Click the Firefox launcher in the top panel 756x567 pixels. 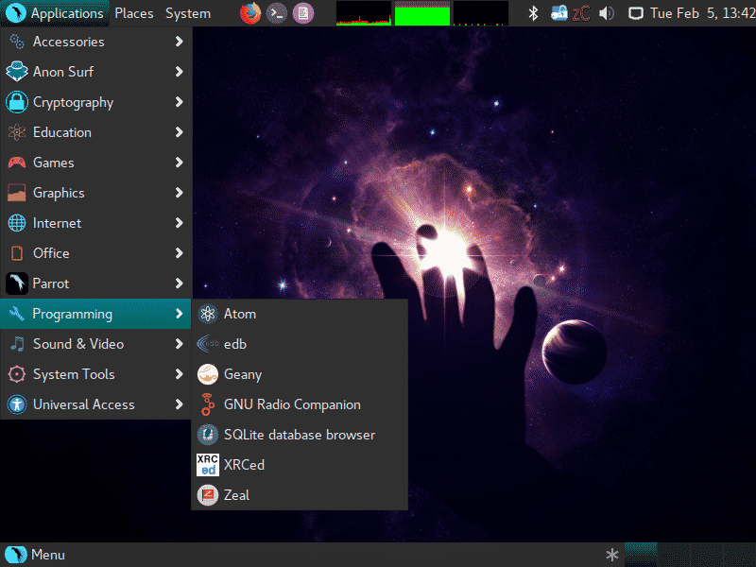click(249, 13)
